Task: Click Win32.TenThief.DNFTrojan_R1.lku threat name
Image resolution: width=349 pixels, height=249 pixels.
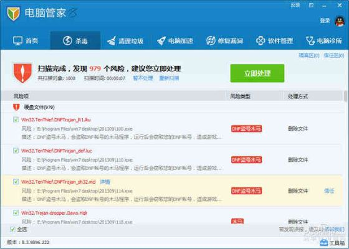Action: (x=56, y=120)
